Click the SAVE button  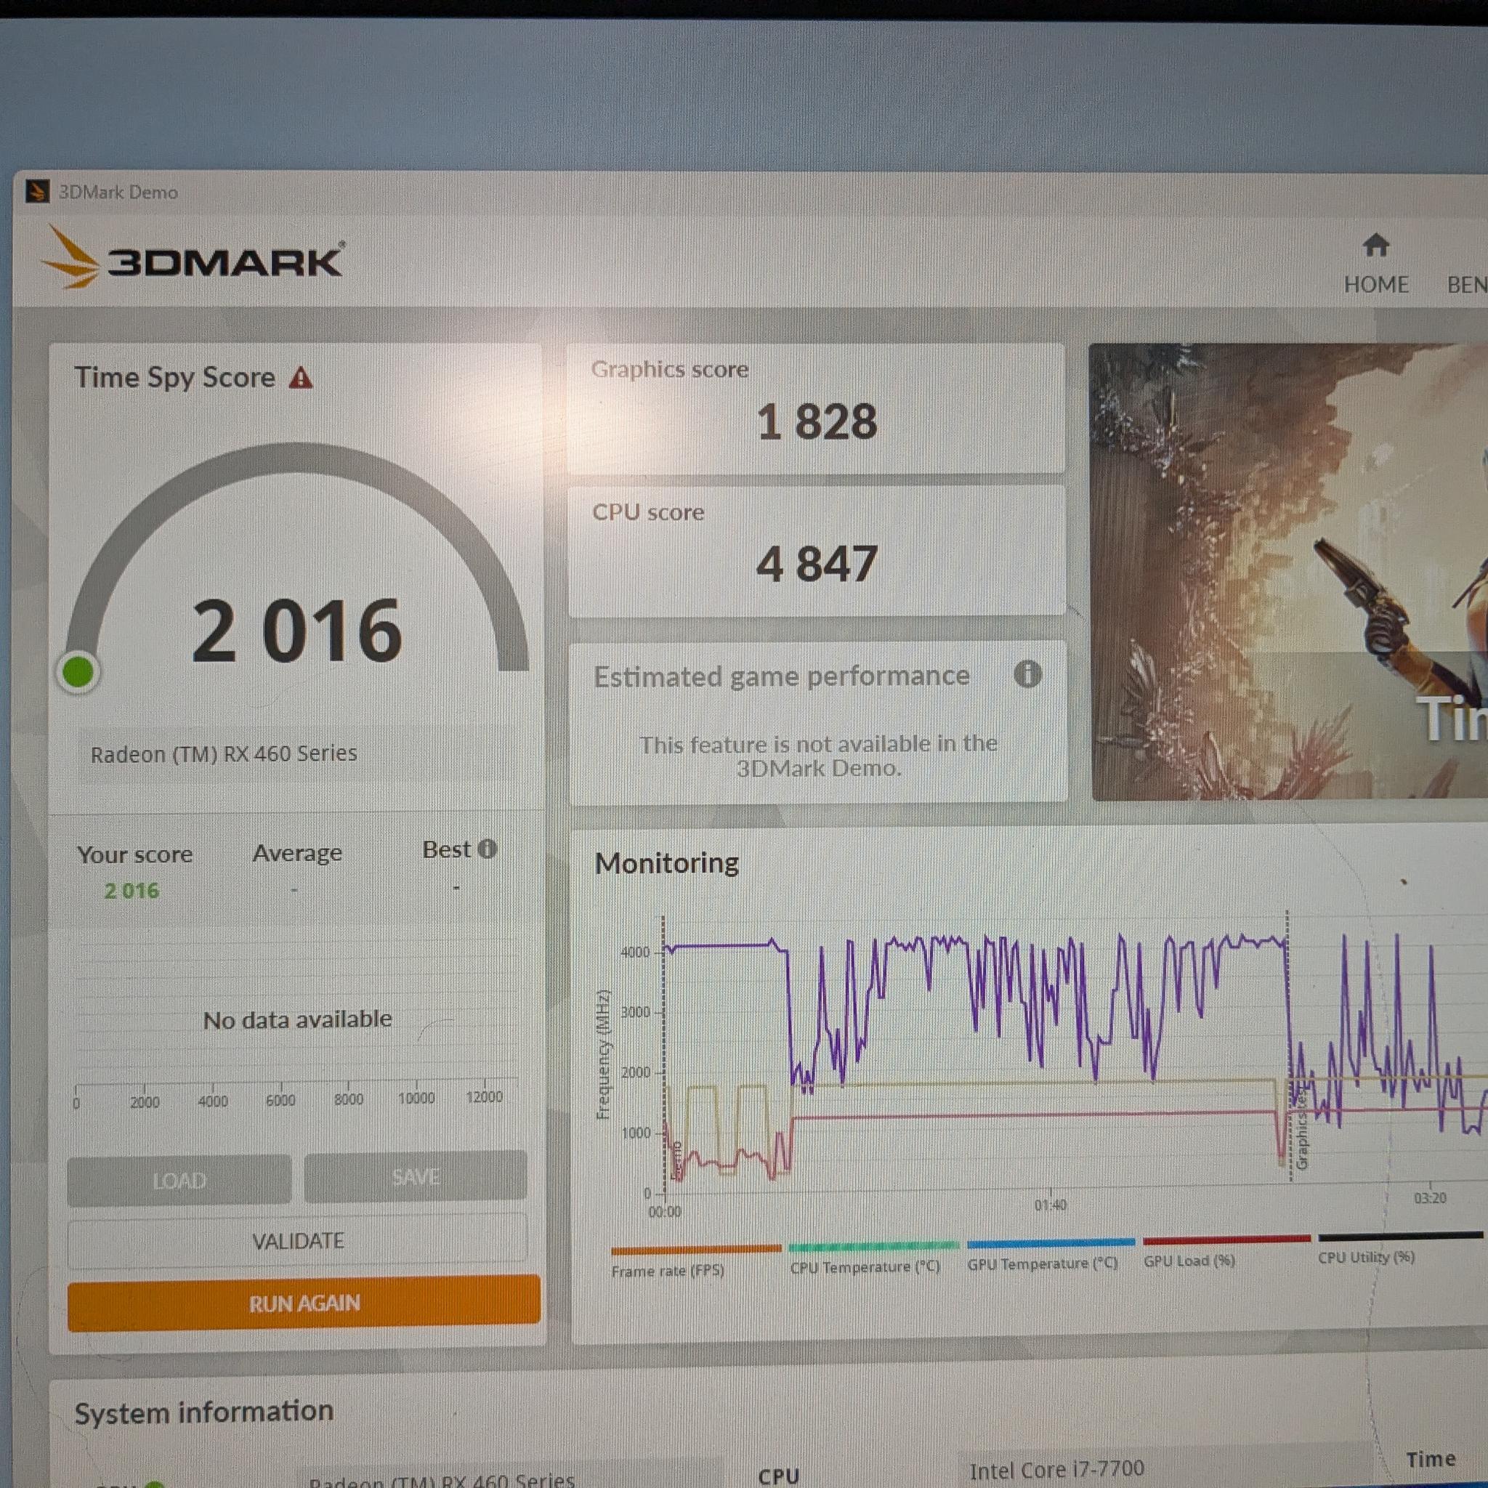tap(416, 1176)
